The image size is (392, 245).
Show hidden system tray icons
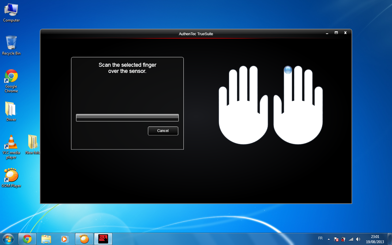329,239
